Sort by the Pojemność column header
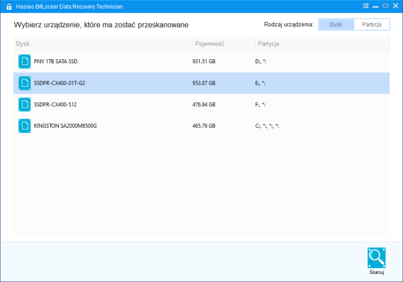Viewport: 403px width, 282px height. 223,44
